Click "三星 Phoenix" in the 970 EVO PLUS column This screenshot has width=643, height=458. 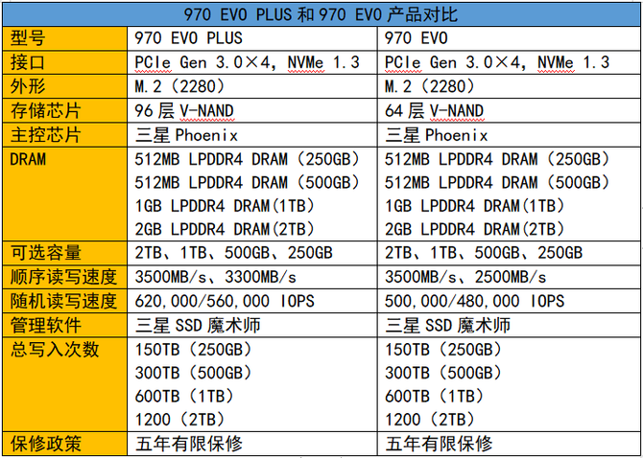pyautogui.click(x=186, y=135)
